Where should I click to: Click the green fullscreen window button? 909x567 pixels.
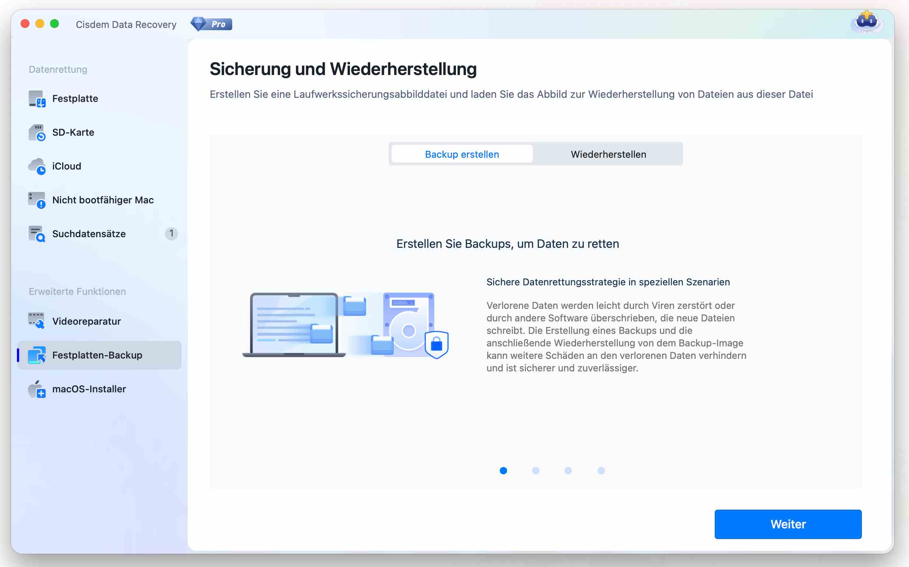(x=54, y=24)
